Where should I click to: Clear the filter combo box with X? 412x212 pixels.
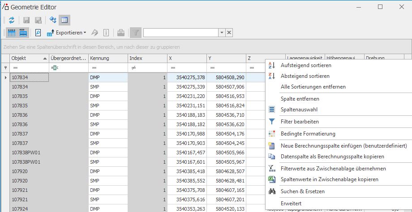click(x=229, y=33)
